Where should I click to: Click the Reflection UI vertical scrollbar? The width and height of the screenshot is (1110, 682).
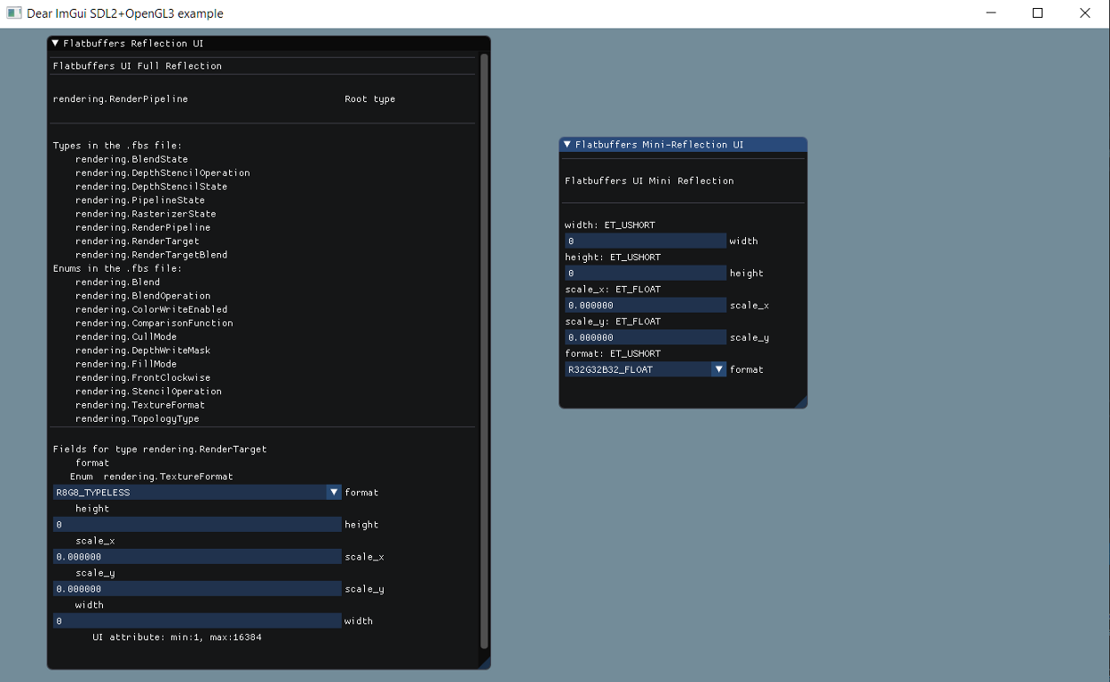[484, 351]
